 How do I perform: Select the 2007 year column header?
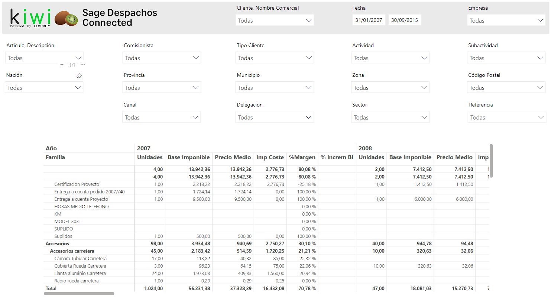143,148
